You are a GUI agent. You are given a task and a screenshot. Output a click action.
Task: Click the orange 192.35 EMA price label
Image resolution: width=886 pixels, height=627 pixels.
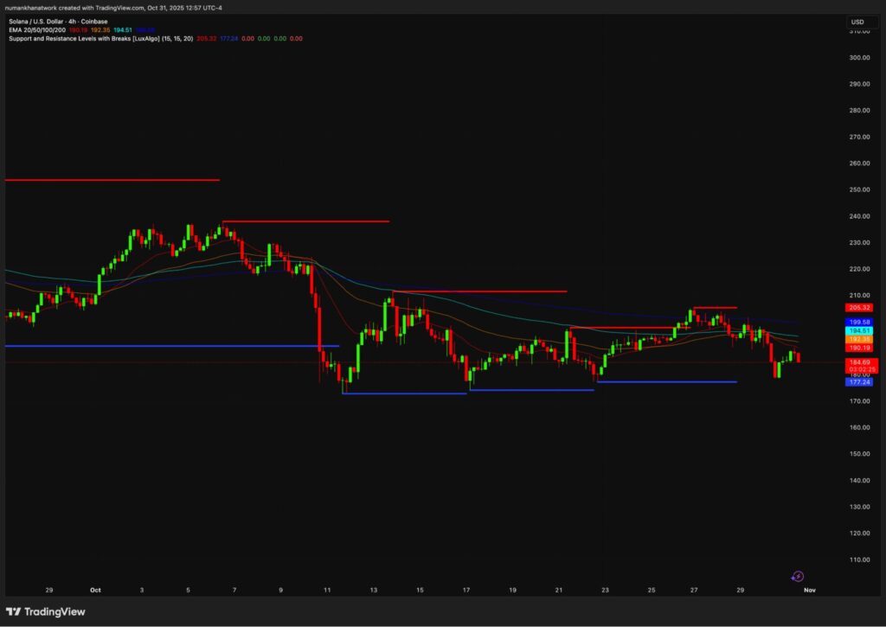(x=860, y=339)
